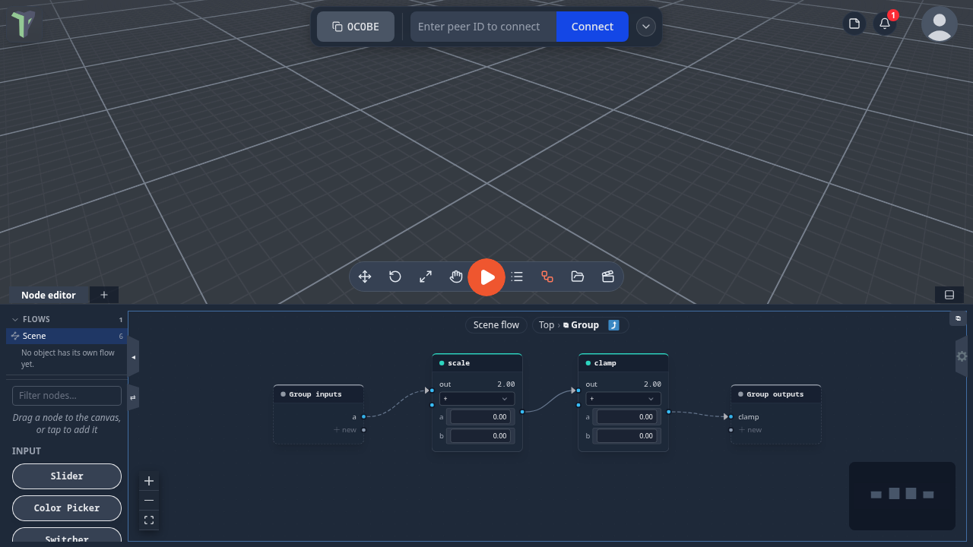Click input a value field in scale node
973x547 pixels.
(480, 417)
